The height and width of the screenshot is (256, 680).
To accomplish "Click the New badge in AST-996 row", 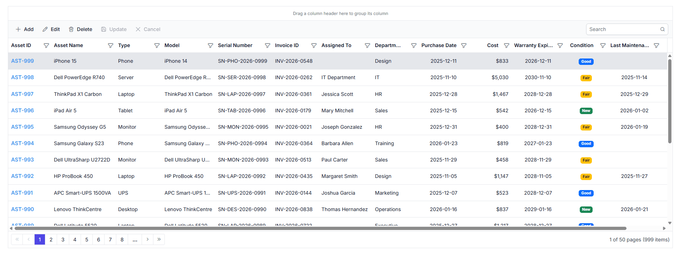I will 586,111.
